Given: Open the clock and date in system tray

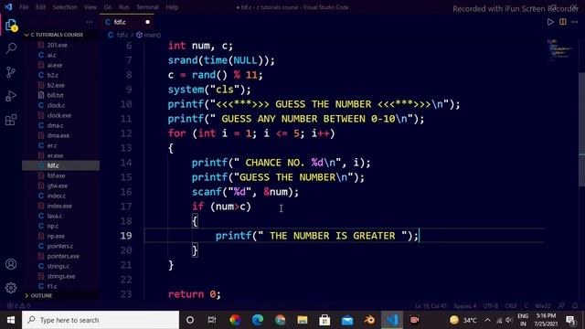Looking at the screenshot, I should tap(546, 320).
